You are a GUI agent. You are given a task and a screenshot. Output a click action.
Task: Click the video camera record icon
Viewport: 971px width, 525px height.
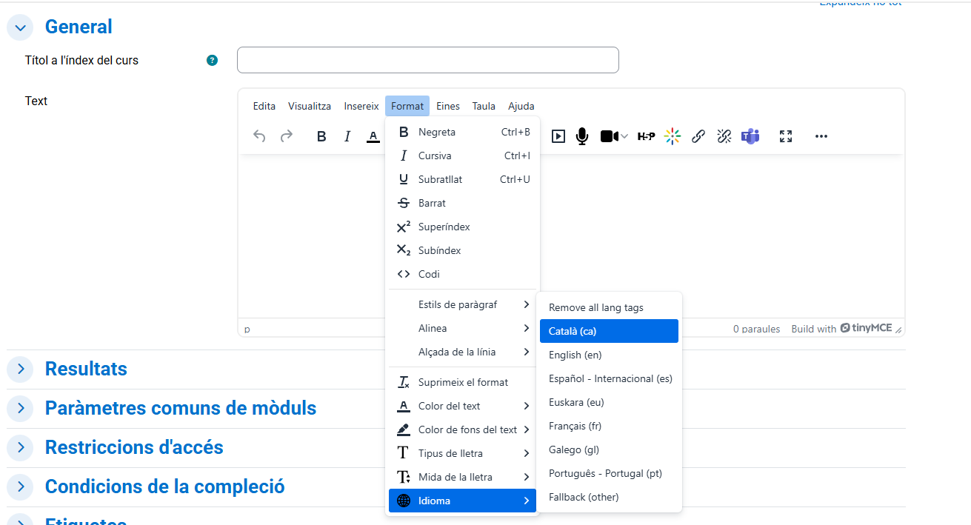click(x=609, y=136)
